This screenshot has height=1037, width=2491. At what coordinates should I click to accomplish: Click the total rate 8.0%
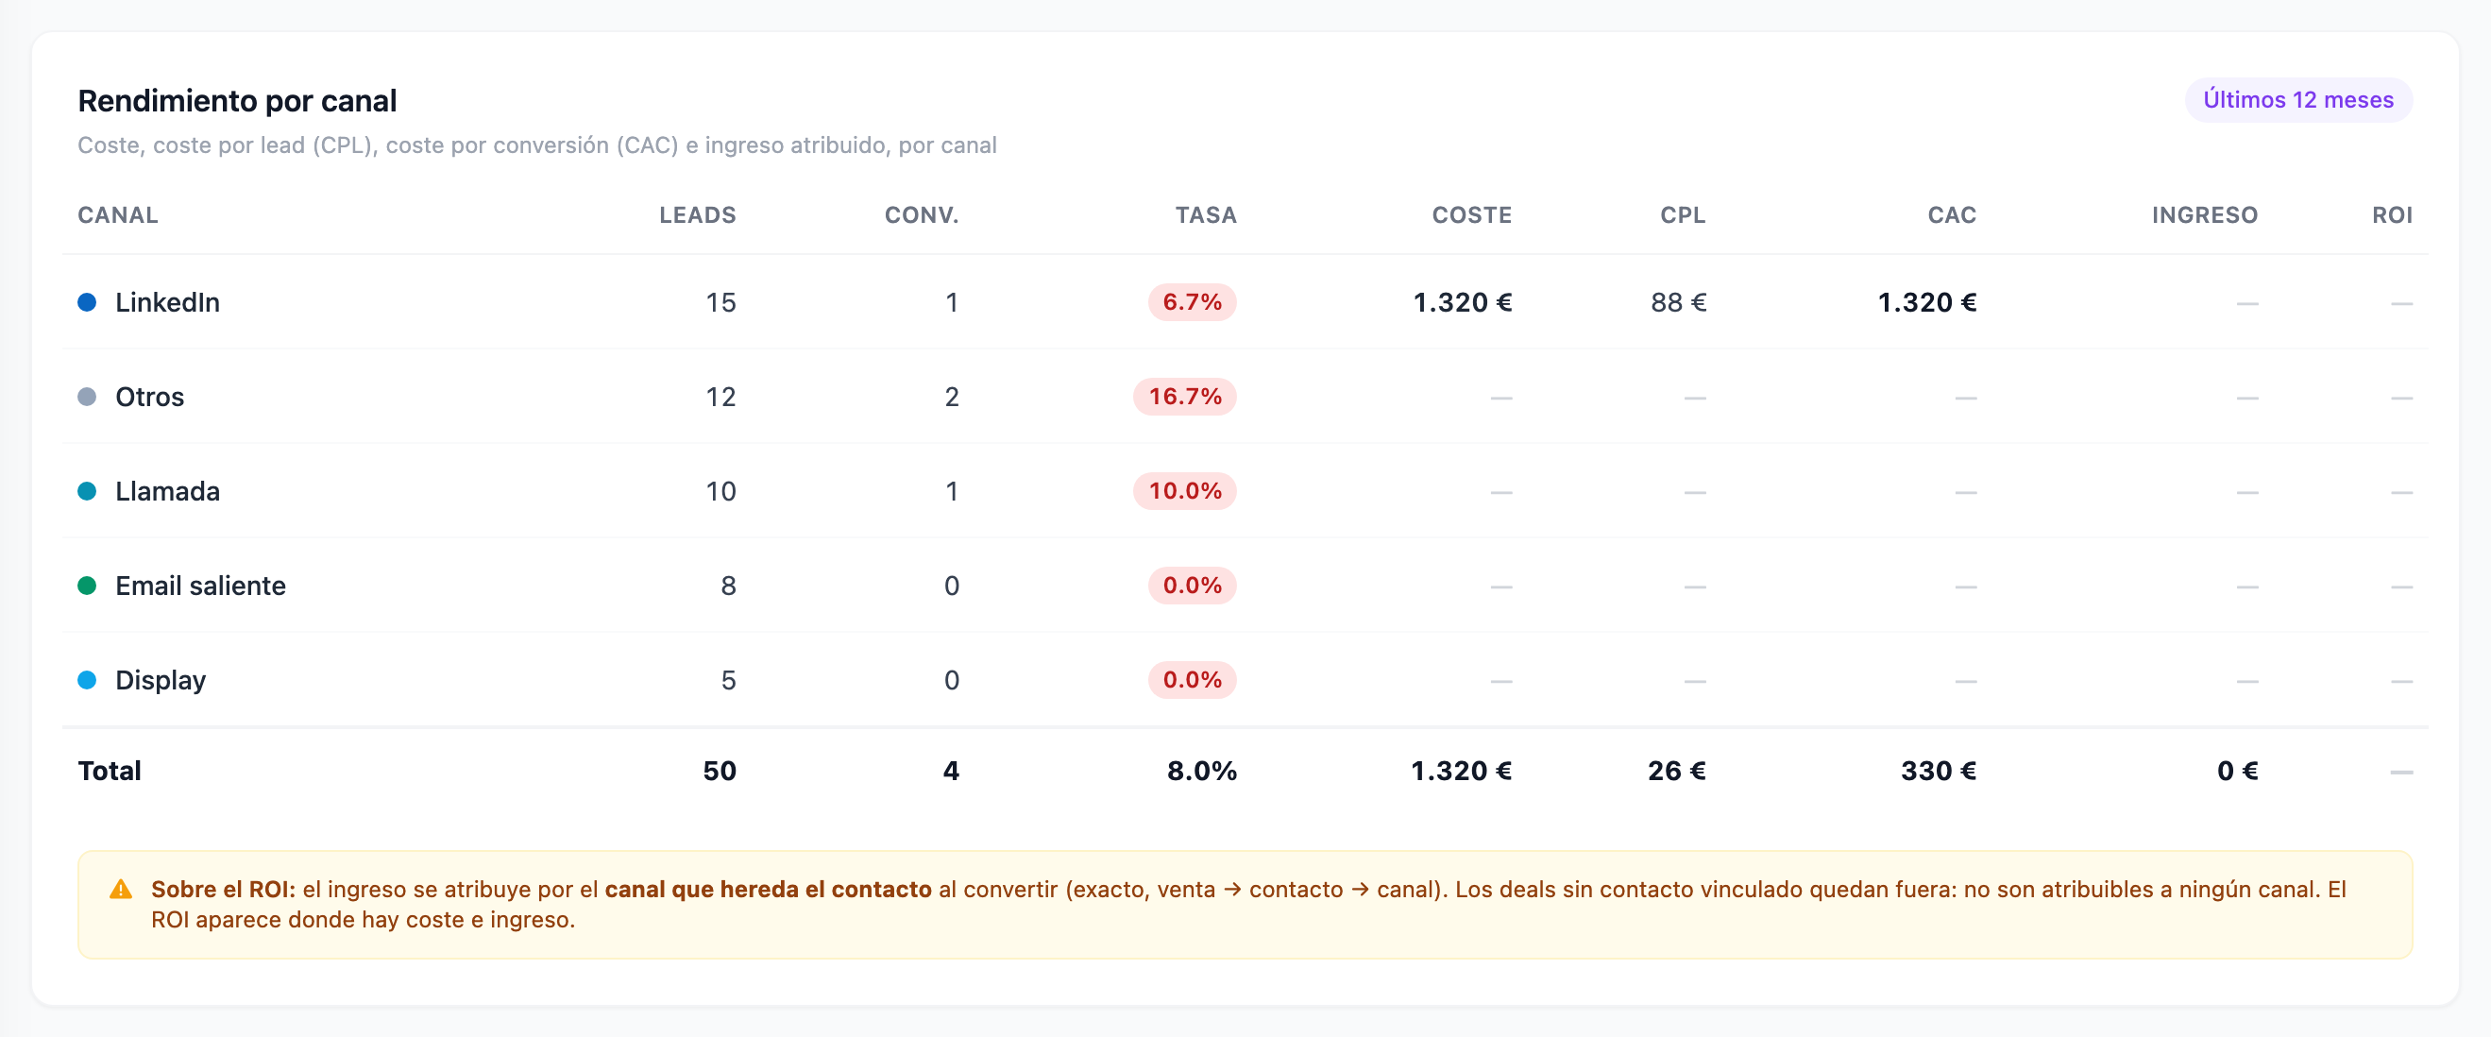1202,771
